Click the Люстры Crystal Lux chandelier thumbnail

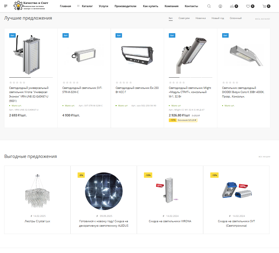point(37,191)
